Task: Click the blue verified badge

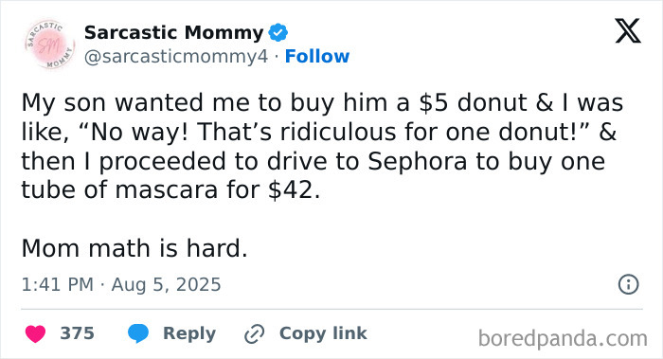Action: [x=278, y=32]
